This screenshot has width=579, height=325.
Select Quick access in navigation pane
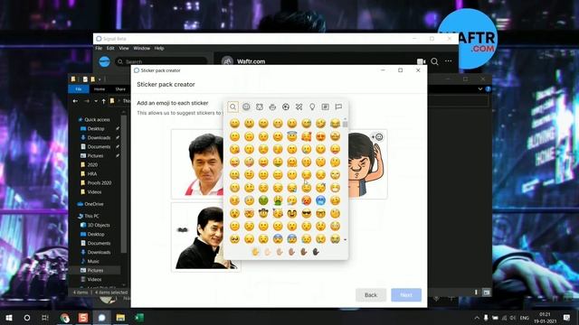[97, 119]
